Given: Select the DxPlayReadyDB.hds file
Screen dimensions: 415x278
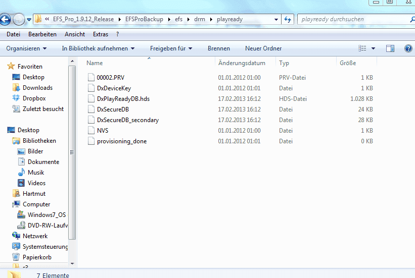Looking at the screenshot, I should pyautogui.click(x=123, y=99).
